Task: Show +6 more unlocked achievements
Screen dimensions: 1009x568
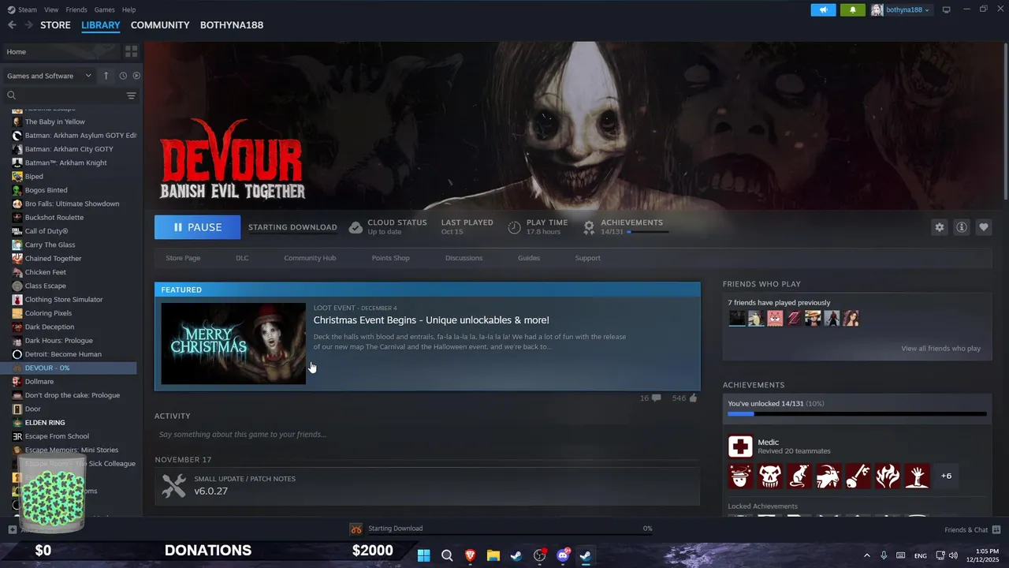Action: pyautogui.click(x=946, y=476)
